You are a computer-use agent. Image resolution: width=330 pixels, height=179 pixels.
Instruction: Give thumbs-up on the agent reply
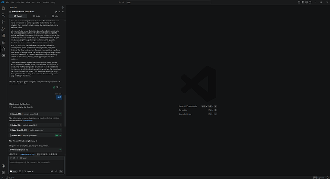54,87
